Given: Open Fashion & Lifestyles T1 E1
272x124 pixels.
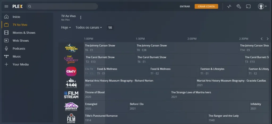Looking at the screenshot, I should [224, 72].
